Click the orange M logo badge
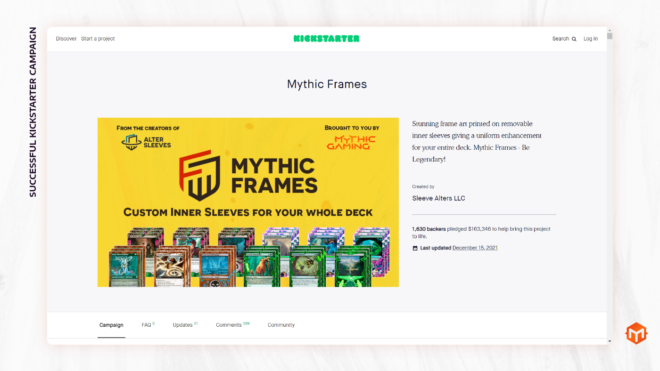 [x=636, y=333]
